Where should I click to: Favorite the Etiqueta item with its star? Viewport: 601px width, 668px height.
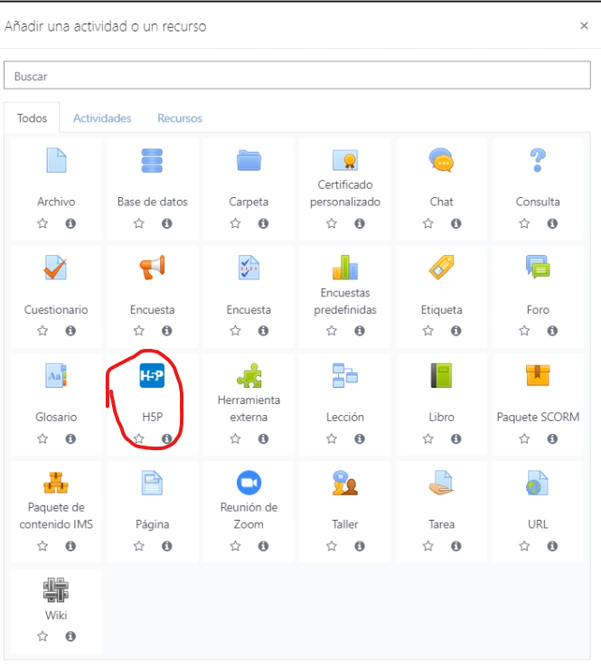tap(427, 331)
